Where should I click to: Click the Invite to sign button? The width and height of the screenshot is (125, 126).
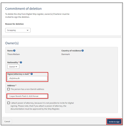pos(114,122)
